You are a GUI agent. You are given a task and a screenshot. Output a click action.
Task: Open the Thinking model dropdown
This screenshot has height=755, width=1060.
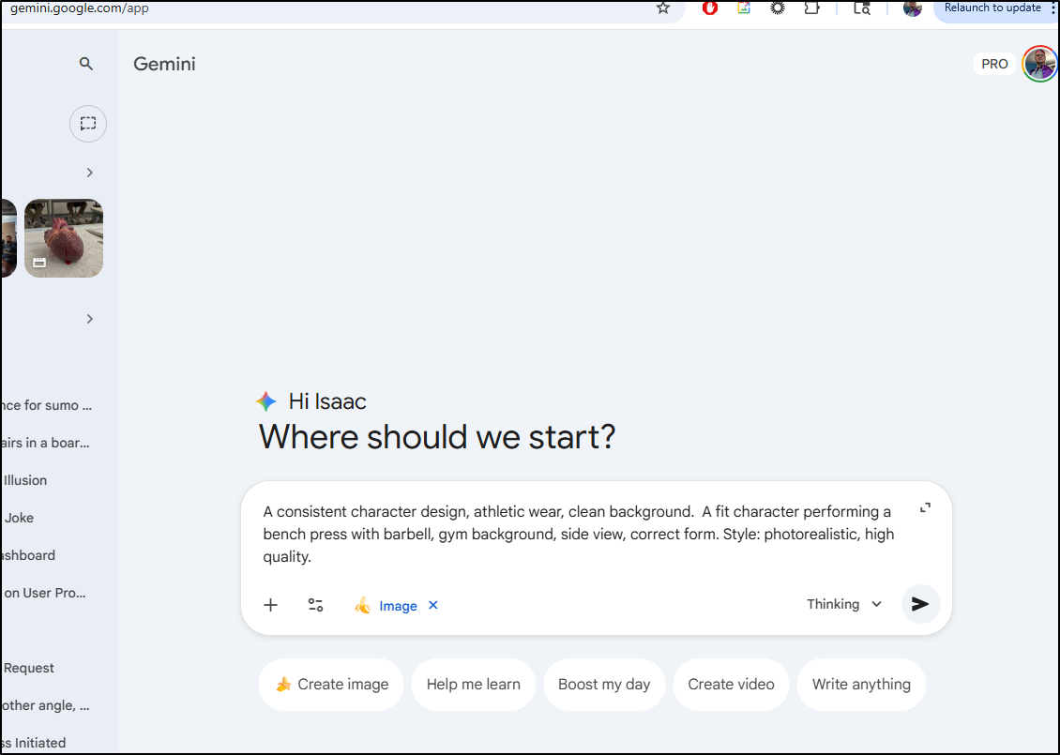pos(844,604)
